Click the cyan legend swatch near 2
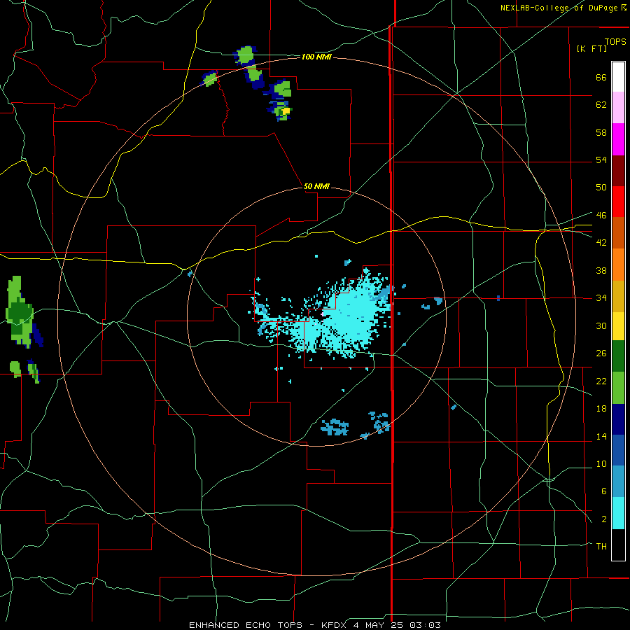This screenshot has width=630, height=630. 618,513
